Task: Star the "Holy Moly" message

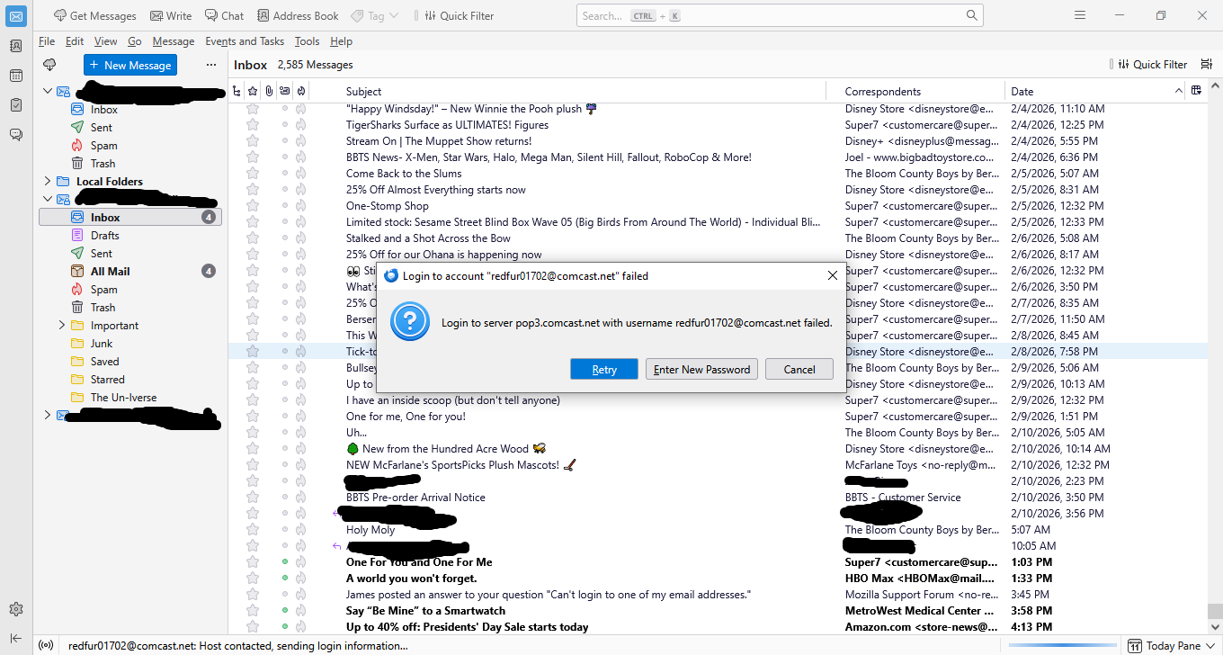Action: click(253, 530)
